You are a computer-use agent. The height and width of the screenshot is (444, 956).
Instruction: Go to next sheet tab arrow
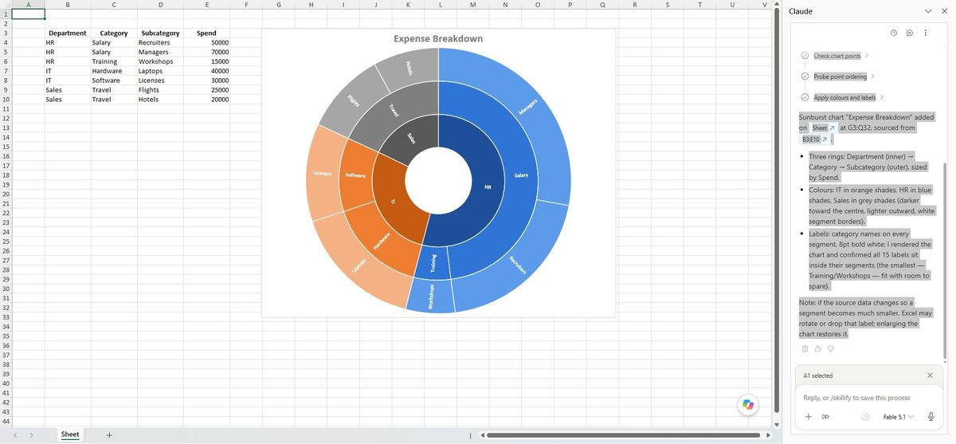tap(32, 435)
